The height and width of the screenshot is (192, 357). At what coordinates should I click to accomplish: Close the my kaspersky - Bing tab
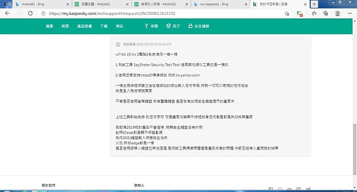246,4
